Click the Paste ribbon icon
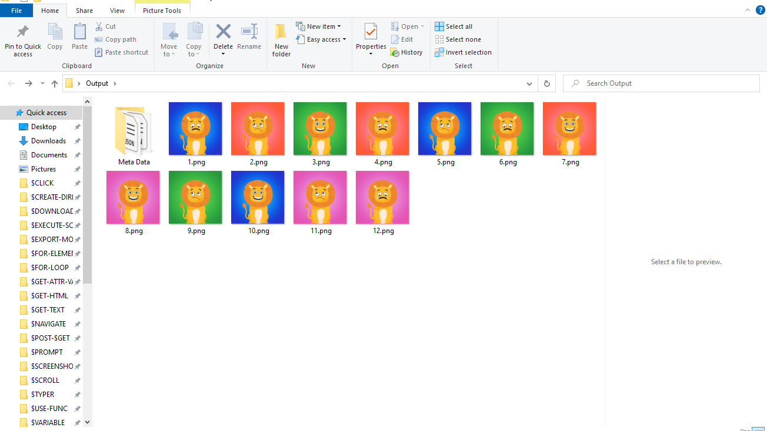767x431 pixels. [79, 32]
